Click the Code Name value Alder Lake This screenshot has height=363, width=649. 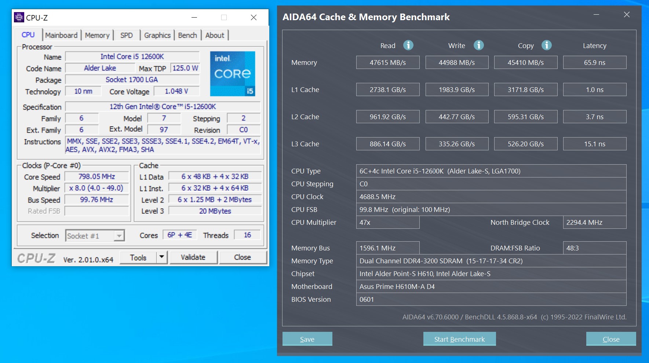coord(100,68)
